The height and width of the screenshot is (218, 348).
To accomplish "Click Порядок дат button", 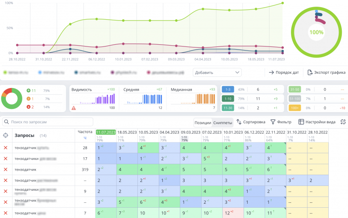I will tap(284, 72).
